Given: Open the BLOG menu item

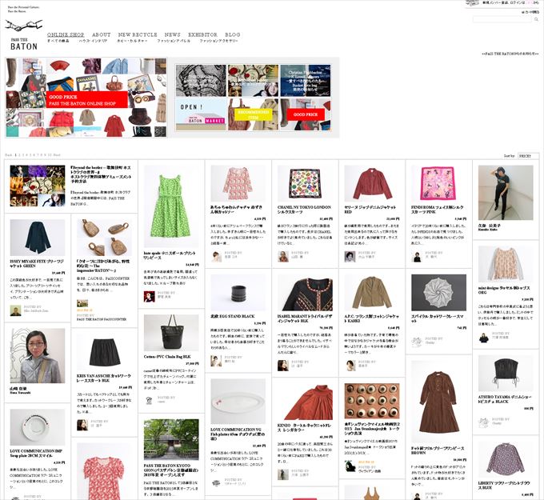Looking at the screenshot, I should 233,34.
